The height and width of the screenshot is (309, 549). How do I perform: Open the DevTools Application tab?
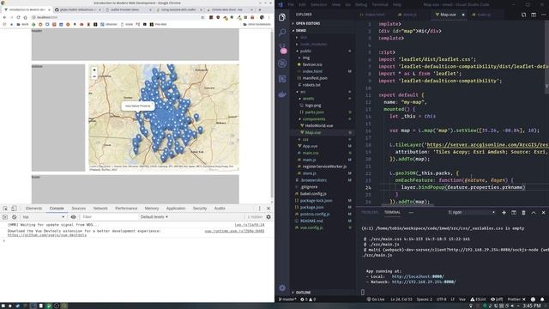[176, 208]
